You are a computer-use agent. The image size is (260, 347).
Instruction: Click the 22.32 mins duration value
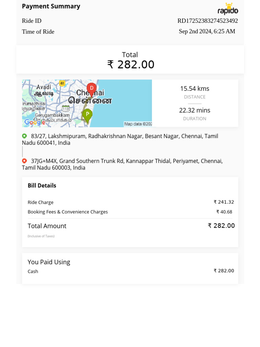(195, 110)
